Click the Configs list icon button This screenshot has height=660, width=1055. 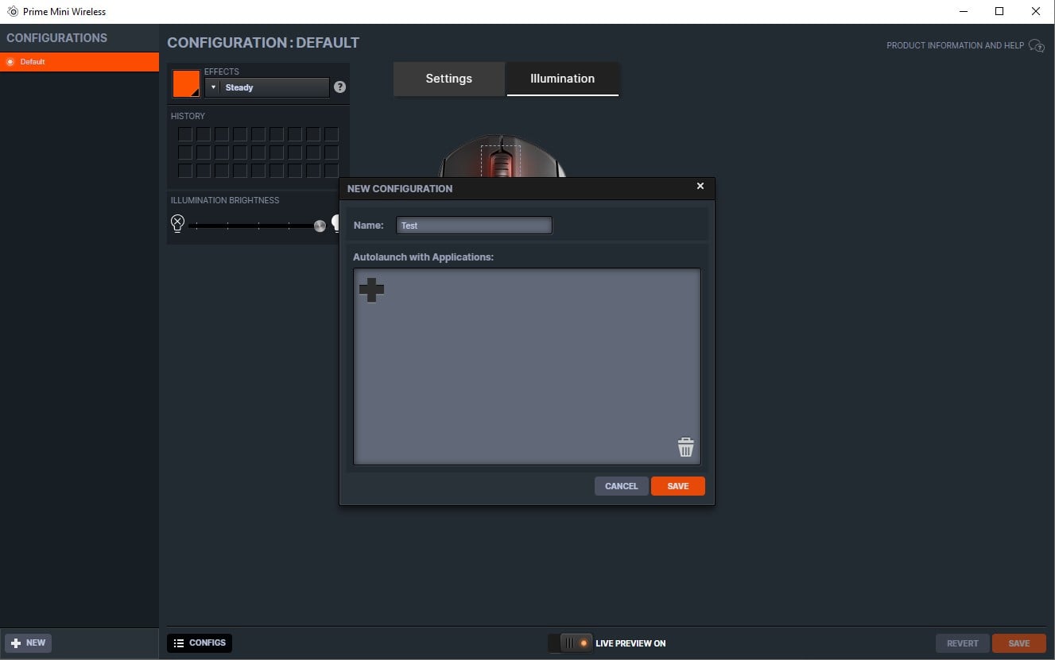pos(200,643)
